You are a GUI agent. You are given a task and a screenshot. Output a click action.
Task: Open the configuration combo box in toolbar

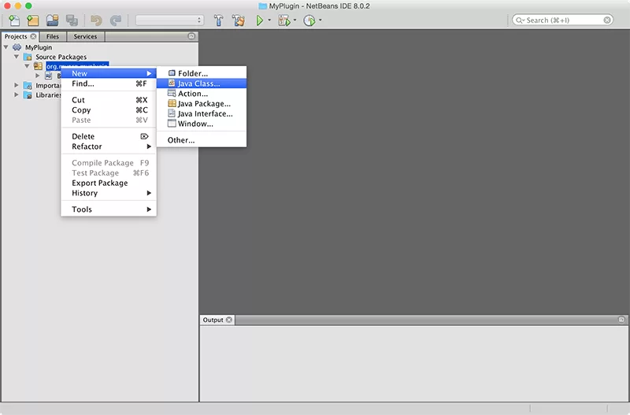(x=169, y=20)
